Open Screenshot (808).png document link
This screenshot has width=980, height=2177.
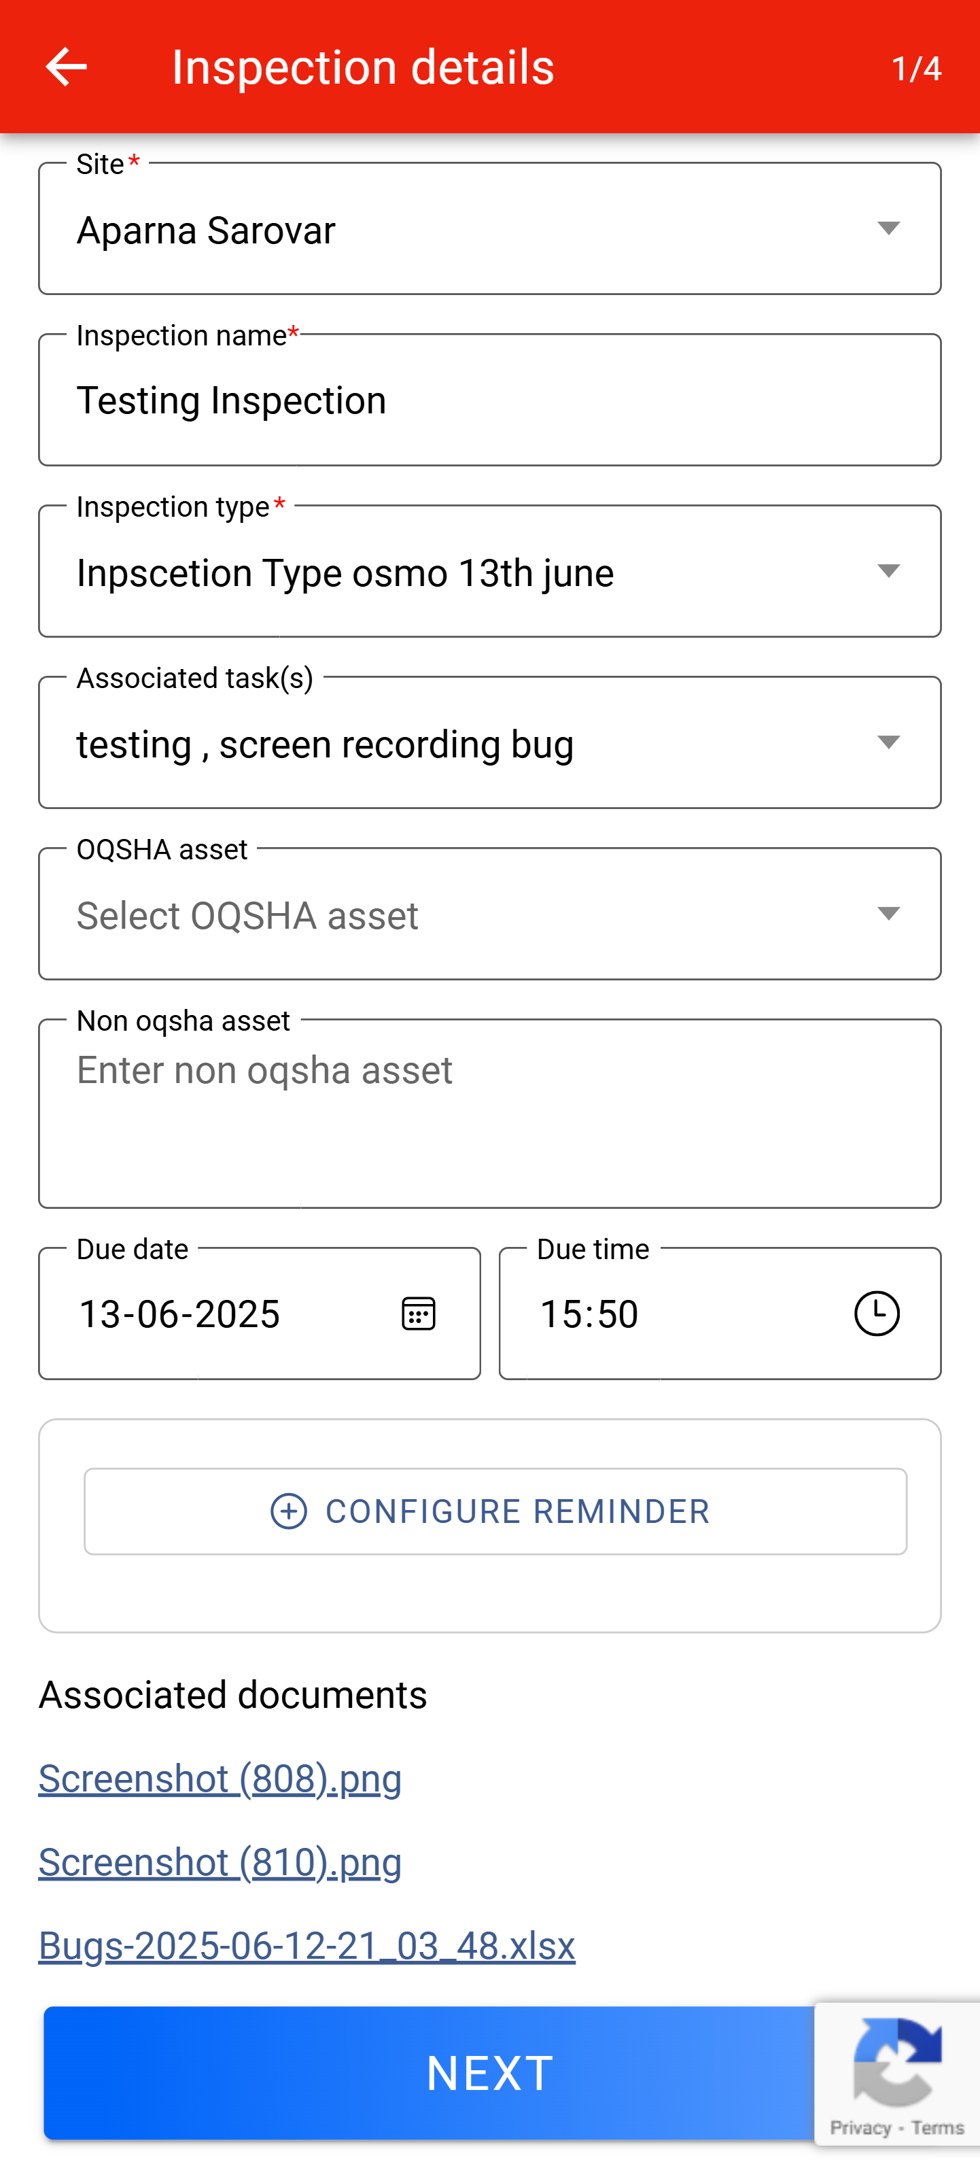point(220,1778)
